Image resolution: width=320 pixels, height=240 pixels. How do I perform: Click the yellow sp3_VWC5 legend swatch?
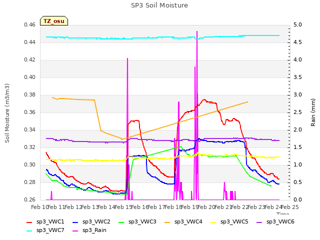pyautogui.click(x=213, y=222)
